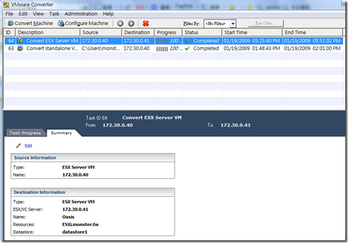
Task: Select the Summary tab
Action: pyautogui.click(x=61, y=133)
